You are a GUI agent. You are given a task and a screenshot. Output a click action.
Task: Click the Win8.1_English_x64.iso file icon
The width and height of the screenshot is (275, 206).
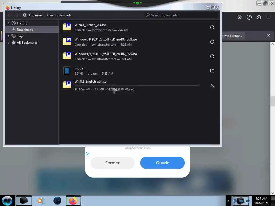tap(67, 85)
